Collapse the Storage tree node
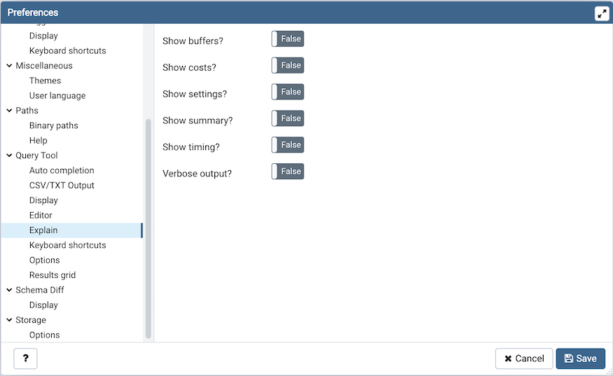613x376 pixels. [x=9, y=320]
